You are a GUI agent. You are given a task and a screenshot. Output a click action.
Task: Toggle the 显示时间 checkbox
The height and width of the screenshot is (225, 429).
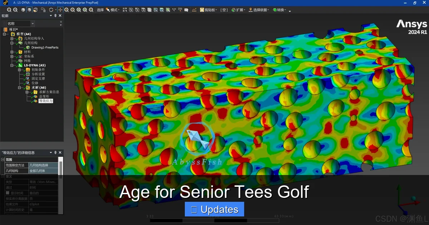tap(8, 193)
